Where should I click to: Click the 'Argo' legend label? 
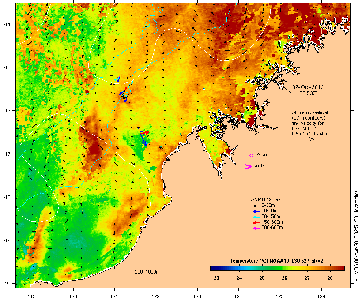point(262,154)
